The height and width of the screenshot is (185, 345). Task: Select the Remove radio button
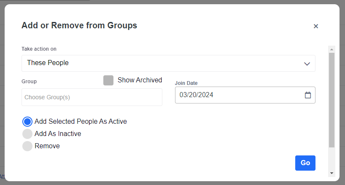(x=27, y=146)
